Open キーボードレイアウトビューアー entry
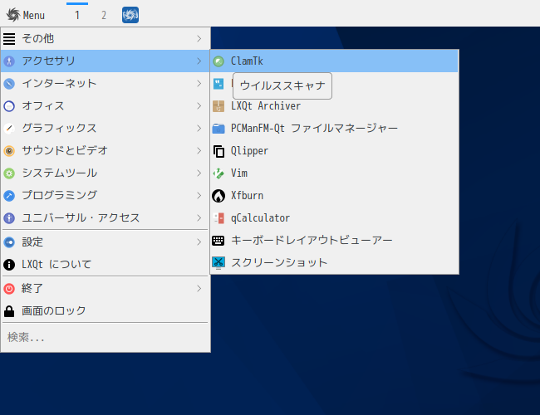Viewport: 540px width, 415px height. pos(335,240)
